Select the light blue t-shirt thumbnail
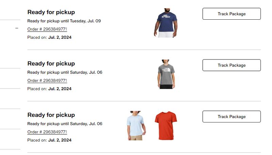This screenshot has height=155, width=272. coord(137,125)
